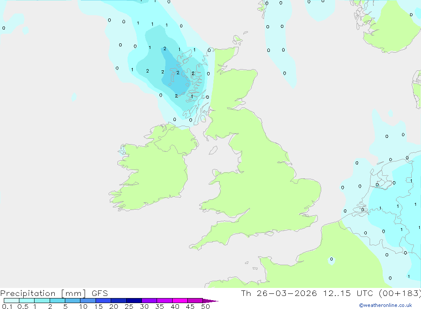Select the 25–30 mm navy swatch
421x309 pixels.
134,301
